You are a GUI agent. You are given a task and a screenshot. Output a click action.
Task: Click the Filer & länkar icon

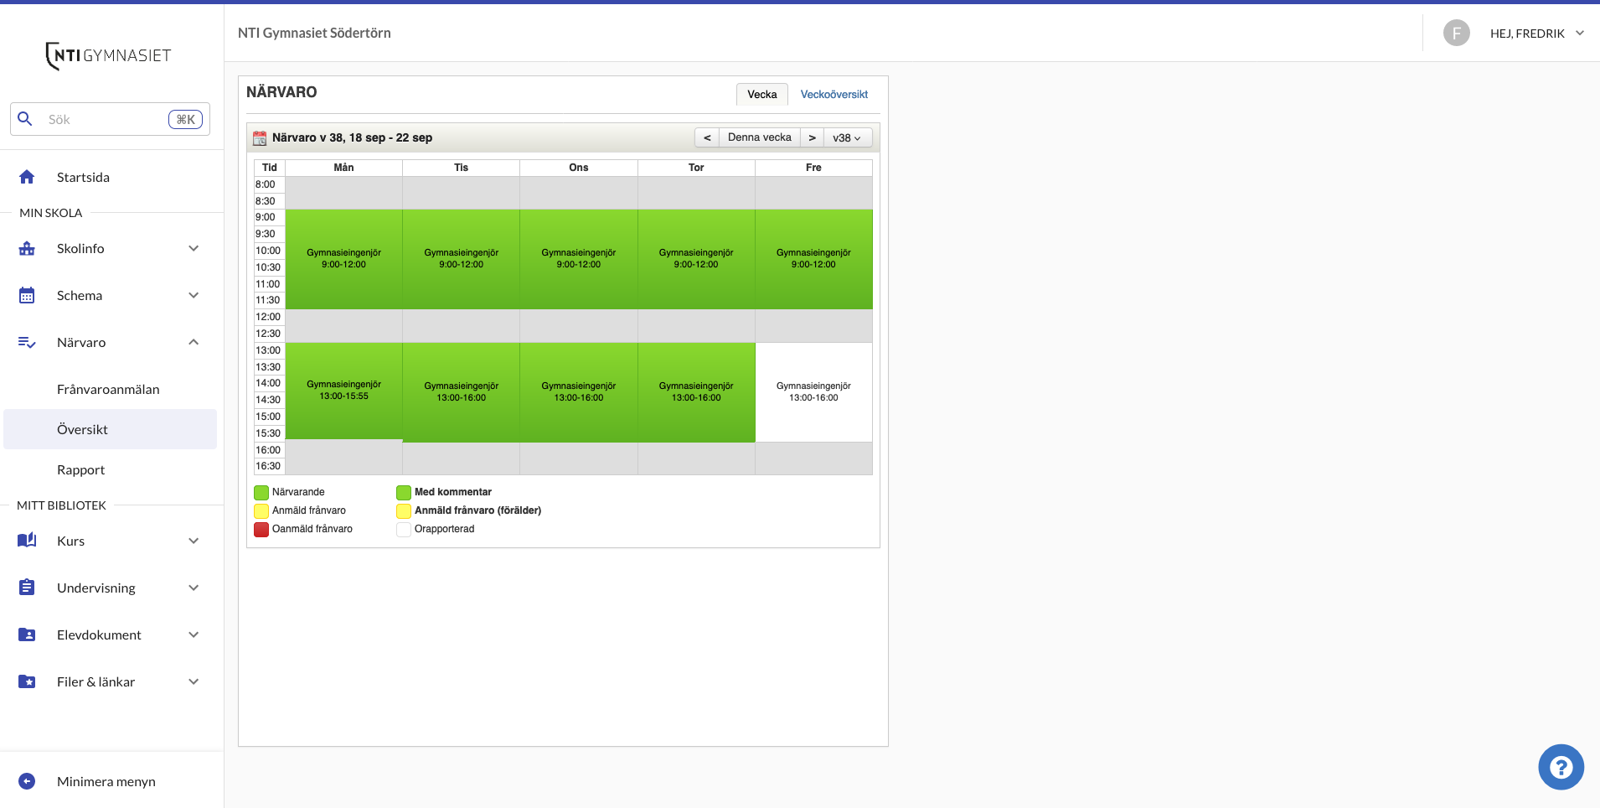[26, 681]
